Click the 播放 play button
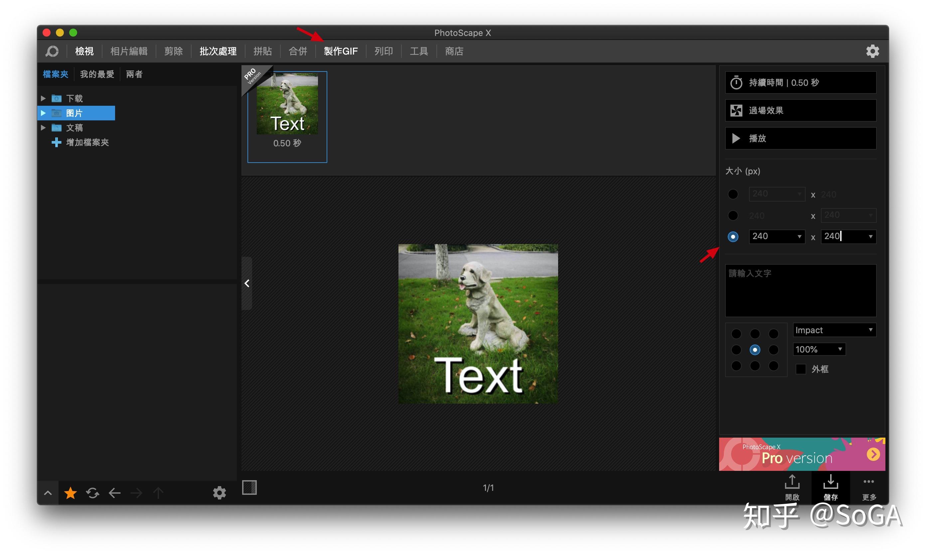 pyautogui.click(x=800, y=138)
